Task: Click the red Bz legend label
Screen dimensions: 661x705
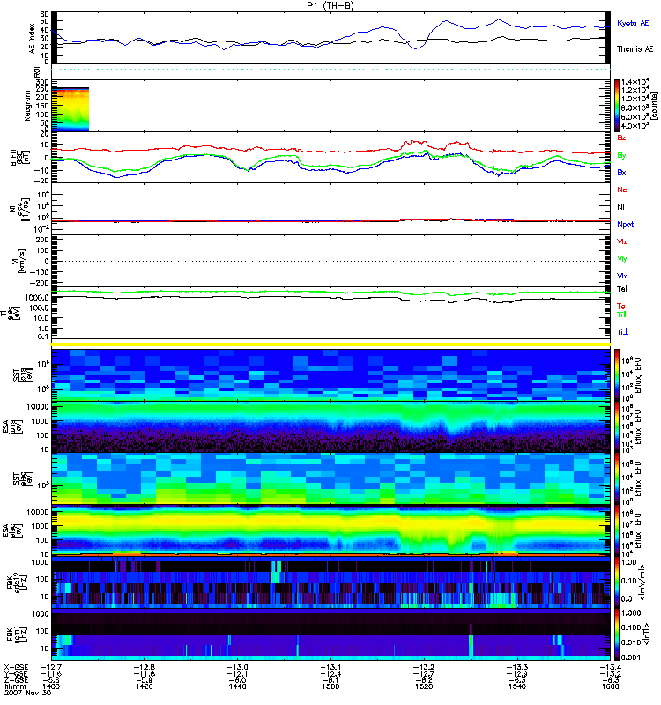Action: [x=621, y=137]
